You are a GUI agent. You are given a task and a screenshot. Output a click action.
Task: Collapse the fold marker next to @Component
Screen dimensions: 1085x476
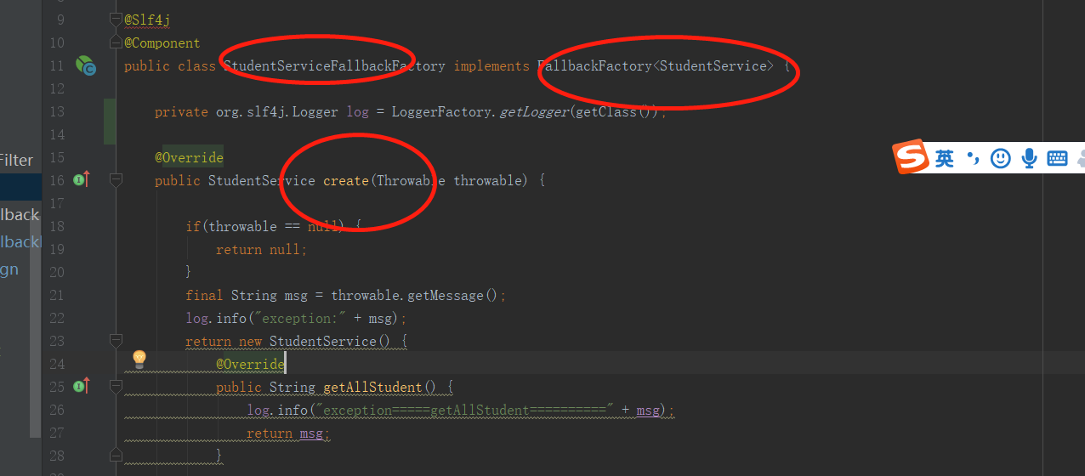coord(116,42)
